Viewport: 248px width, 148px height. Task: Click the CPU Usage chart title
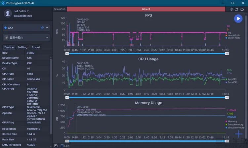(x=148, y=59)
